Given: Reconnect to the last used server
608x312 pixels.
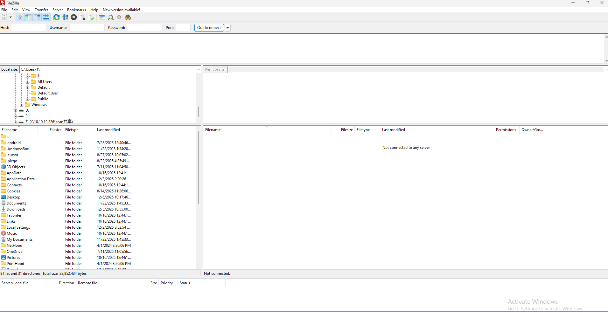Looking at the screenshot, I should (91, 17).
